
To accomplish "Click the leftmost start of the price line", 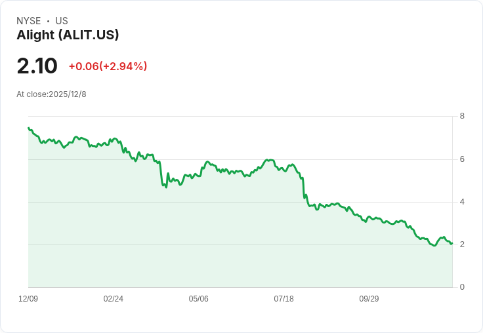I will 29,128.
